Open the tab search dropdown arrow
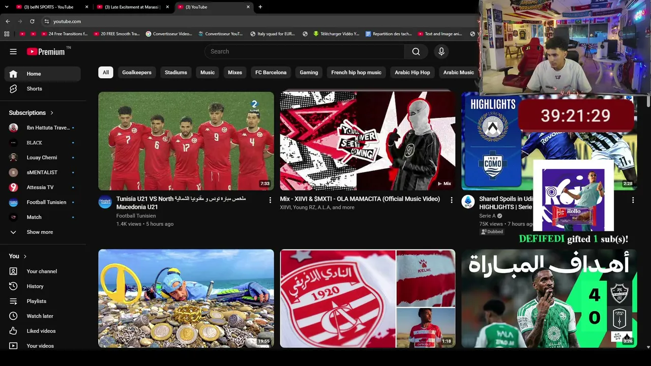 (7, 7)
